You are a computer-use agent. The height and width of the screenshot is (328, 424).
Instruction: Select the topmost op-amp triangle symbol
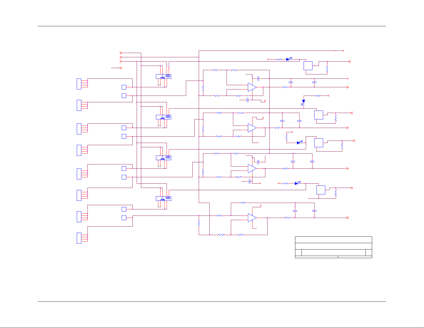point(252,87)
